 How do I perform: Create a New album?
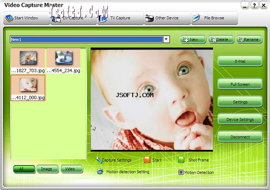193,39
